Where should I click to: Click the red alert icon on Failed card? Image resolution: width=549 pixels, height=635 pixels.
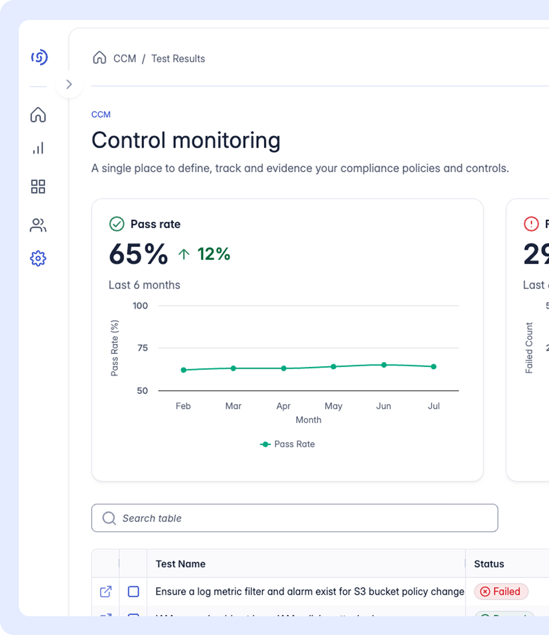coord(531,224)
